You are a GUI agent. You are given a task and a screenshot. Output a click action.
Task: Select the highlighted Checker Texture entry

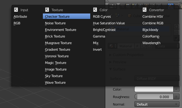[x=66, y=16]
